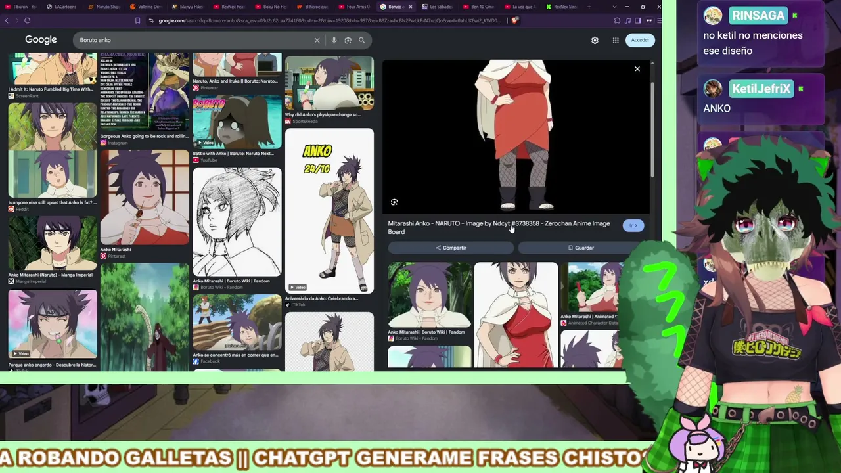Click the RINSAGA chat username
Image resolution: width=841 pixels, height=473 pixels.
758,15
